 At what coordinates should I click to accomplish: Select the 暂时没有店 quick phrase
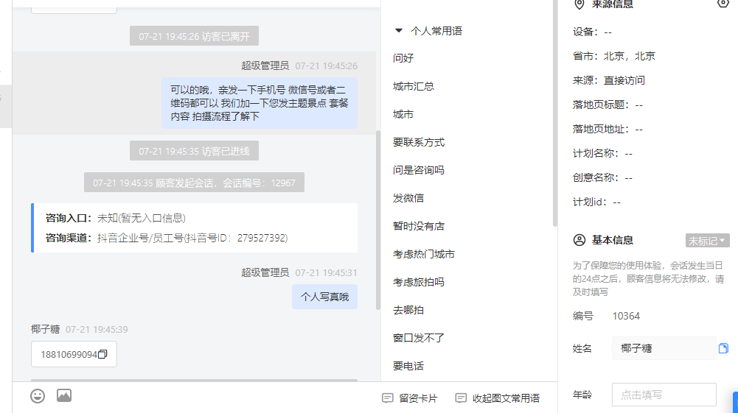pos(419,226)
